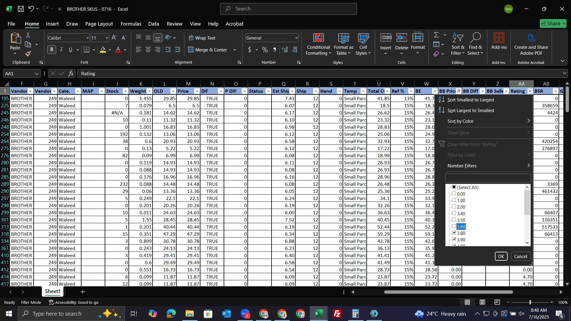571x321 pixels.
Task: Select the Sheet1 tab
Action: pos(53,292)
